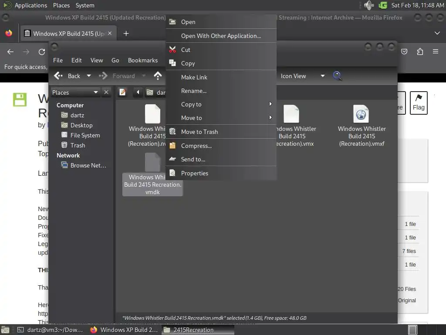Close the Places sidebar panel
This screenshot has height=335, width=446.
tap(106, 92)
